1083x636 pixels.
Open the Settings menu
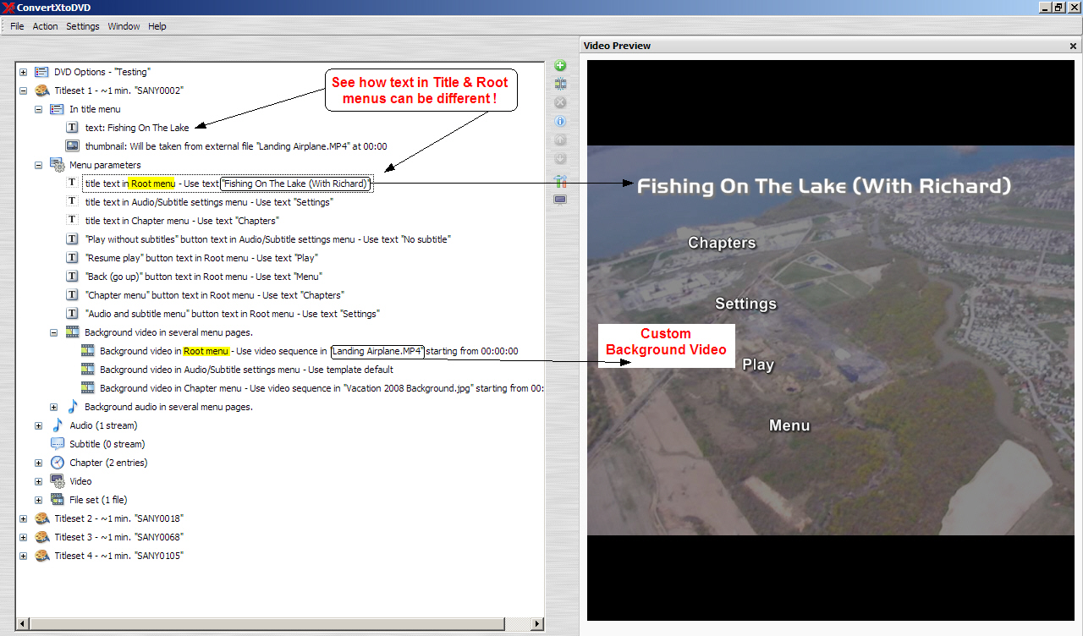click(x=83, y=26)
